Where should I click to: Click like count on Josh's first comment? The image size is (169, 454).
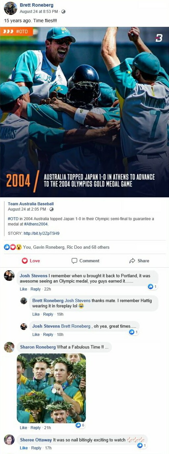click(152, 287)
